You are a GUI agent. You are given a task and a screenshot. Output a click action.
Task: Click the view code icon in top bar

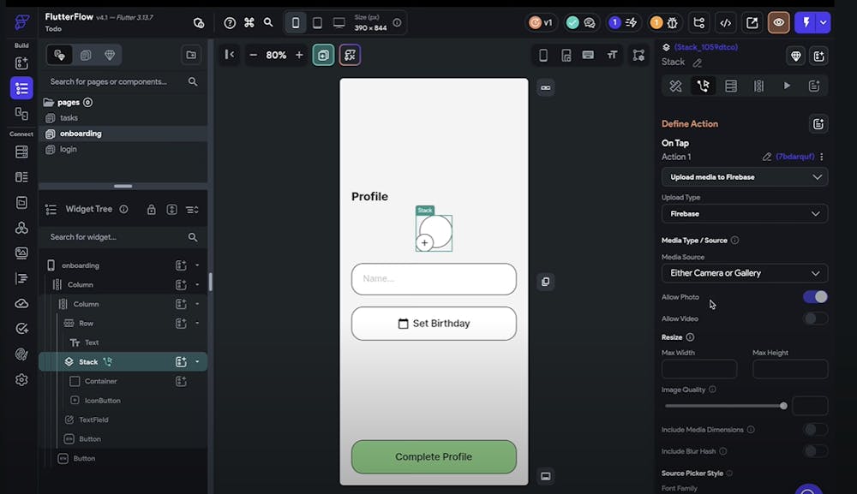[725, 23]
